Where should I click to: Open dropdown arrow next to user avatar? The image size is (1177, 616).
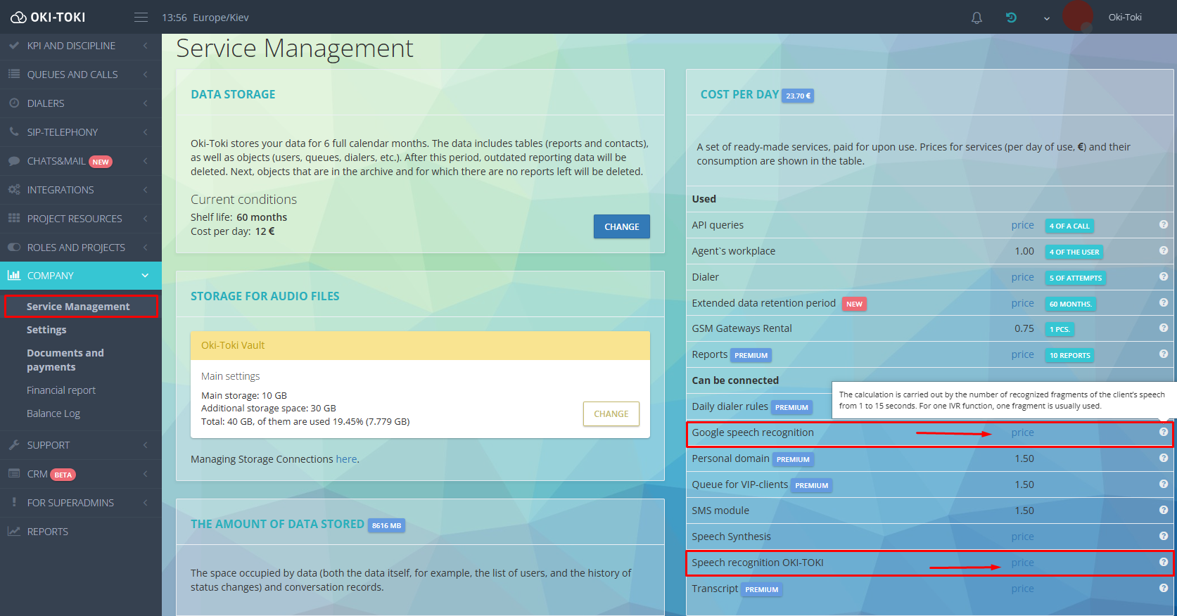coord(1047,18)
